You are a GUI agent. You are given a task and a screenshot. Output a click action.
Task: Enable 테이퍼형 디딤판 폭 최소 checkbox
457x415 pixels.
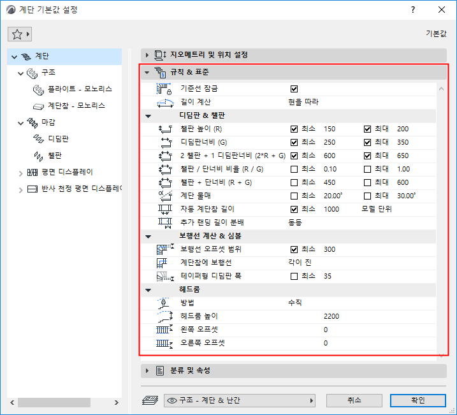[294, 276]
